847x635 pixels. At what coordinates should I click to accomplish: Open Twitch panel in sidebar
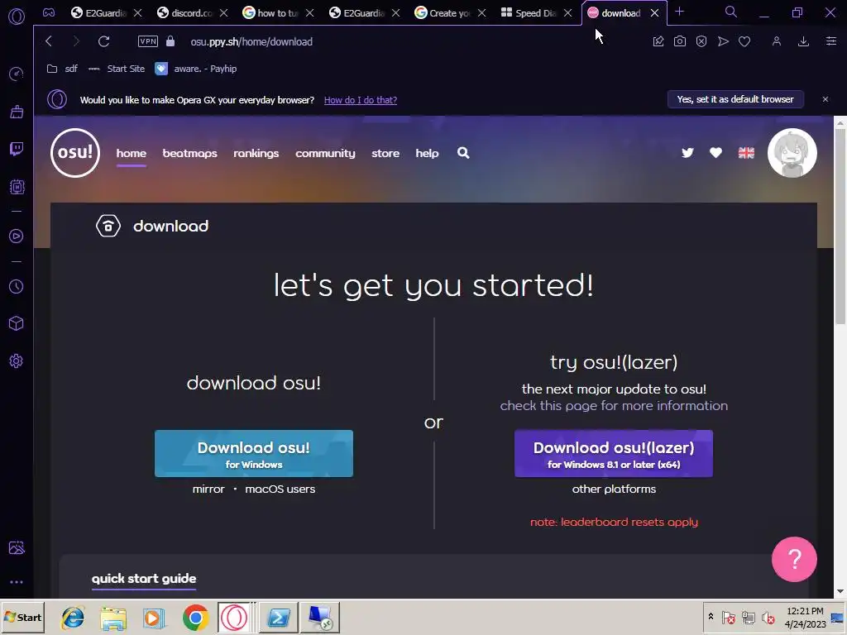(x=17, y=149)
